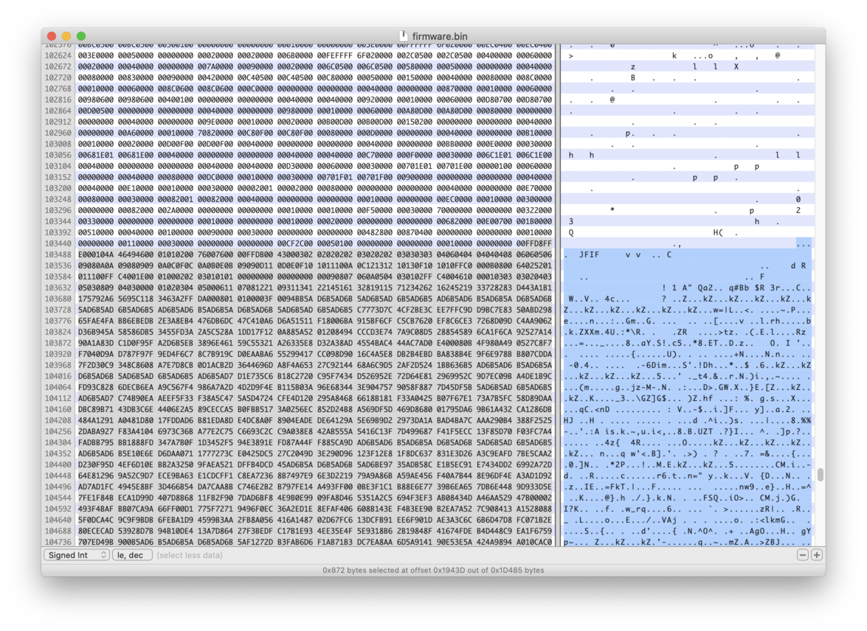Click hex group E000104A in row 103488
Image resolution: width=867 pixels, height=631 pixels.
96,255
